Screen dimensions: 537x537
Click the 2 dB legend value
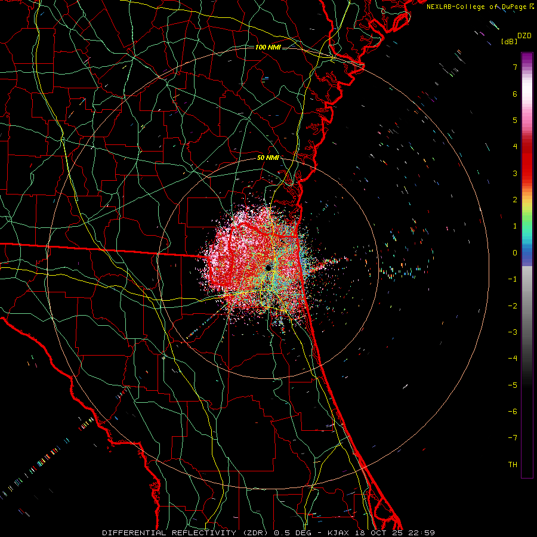pyautogui.click(x=515, y=200)
